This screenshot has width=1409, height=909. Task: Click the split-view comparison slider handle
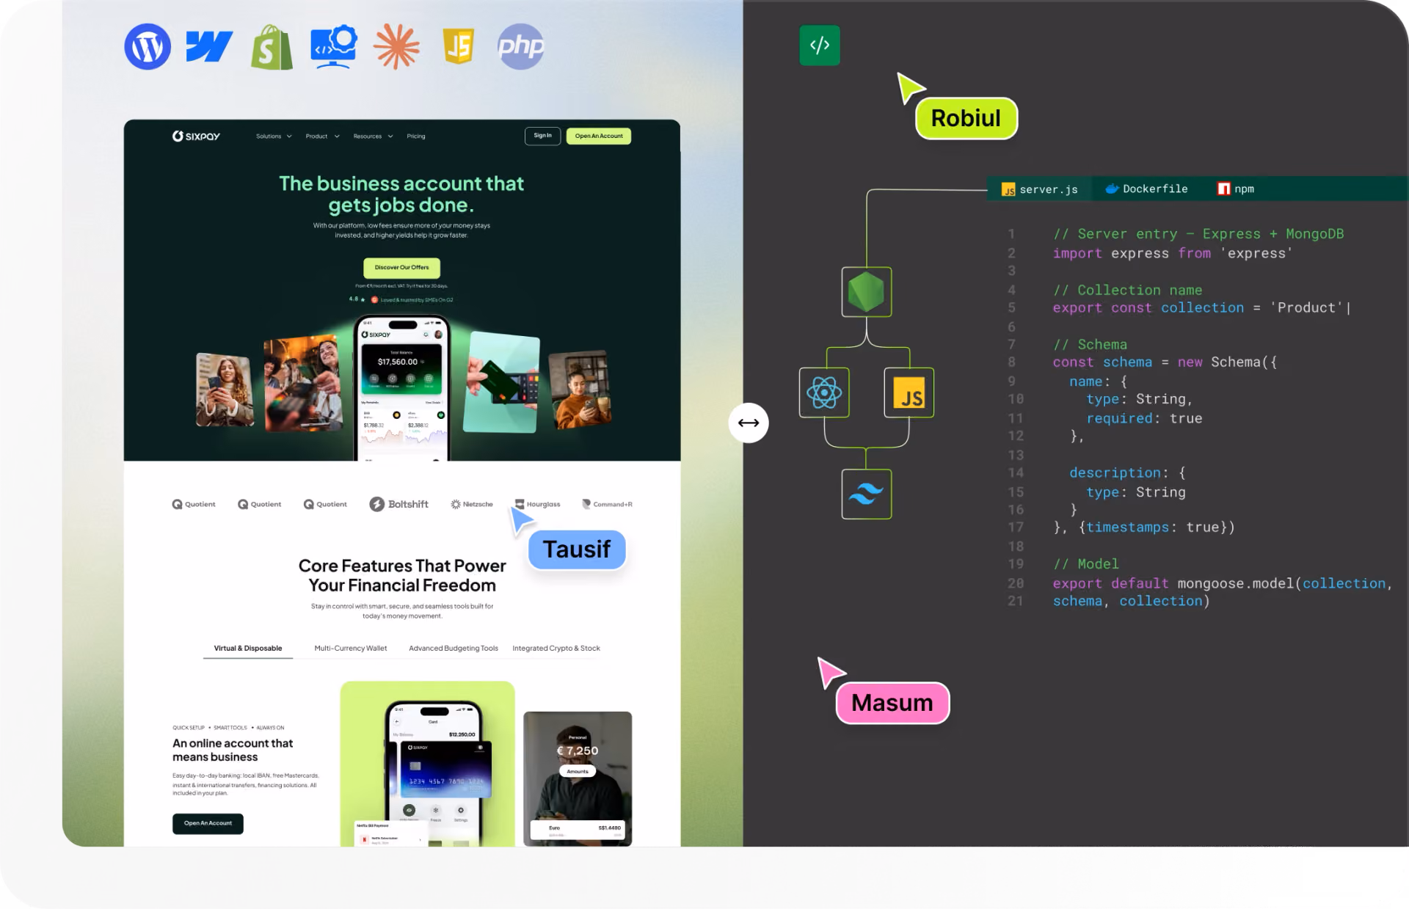pyautogui.click(x=749, y=423)
